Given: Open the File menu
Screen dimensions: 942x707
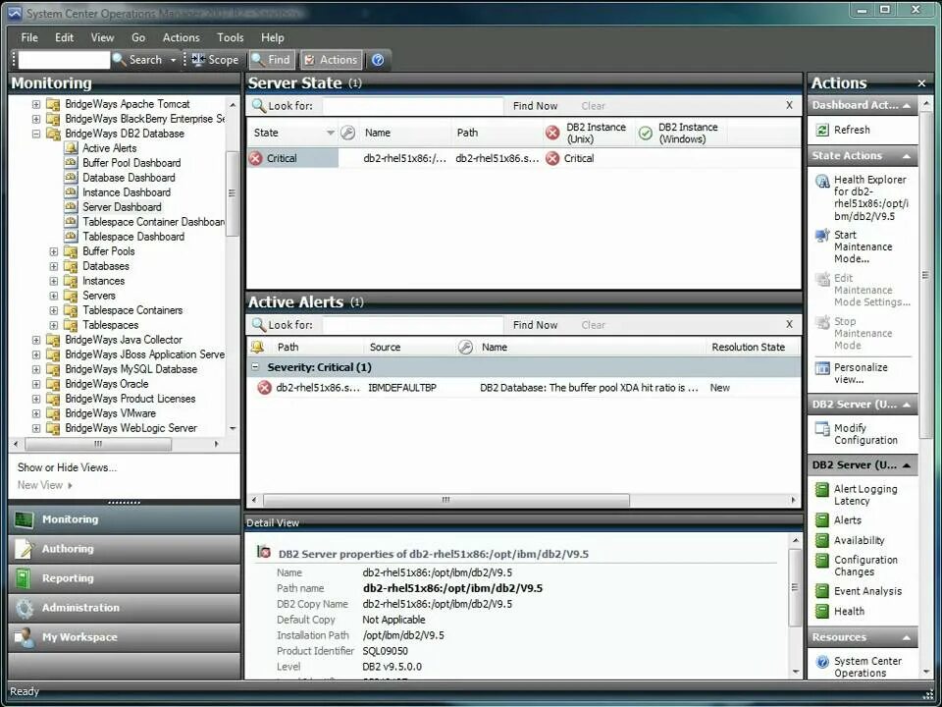Looking at the screenshot, I should (x=29, y=37).
